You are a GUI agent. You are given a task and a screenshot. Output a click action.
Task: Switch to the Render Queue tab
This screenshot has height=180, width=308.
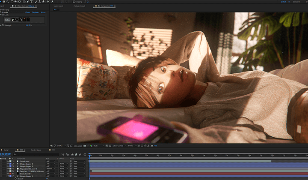36,150
